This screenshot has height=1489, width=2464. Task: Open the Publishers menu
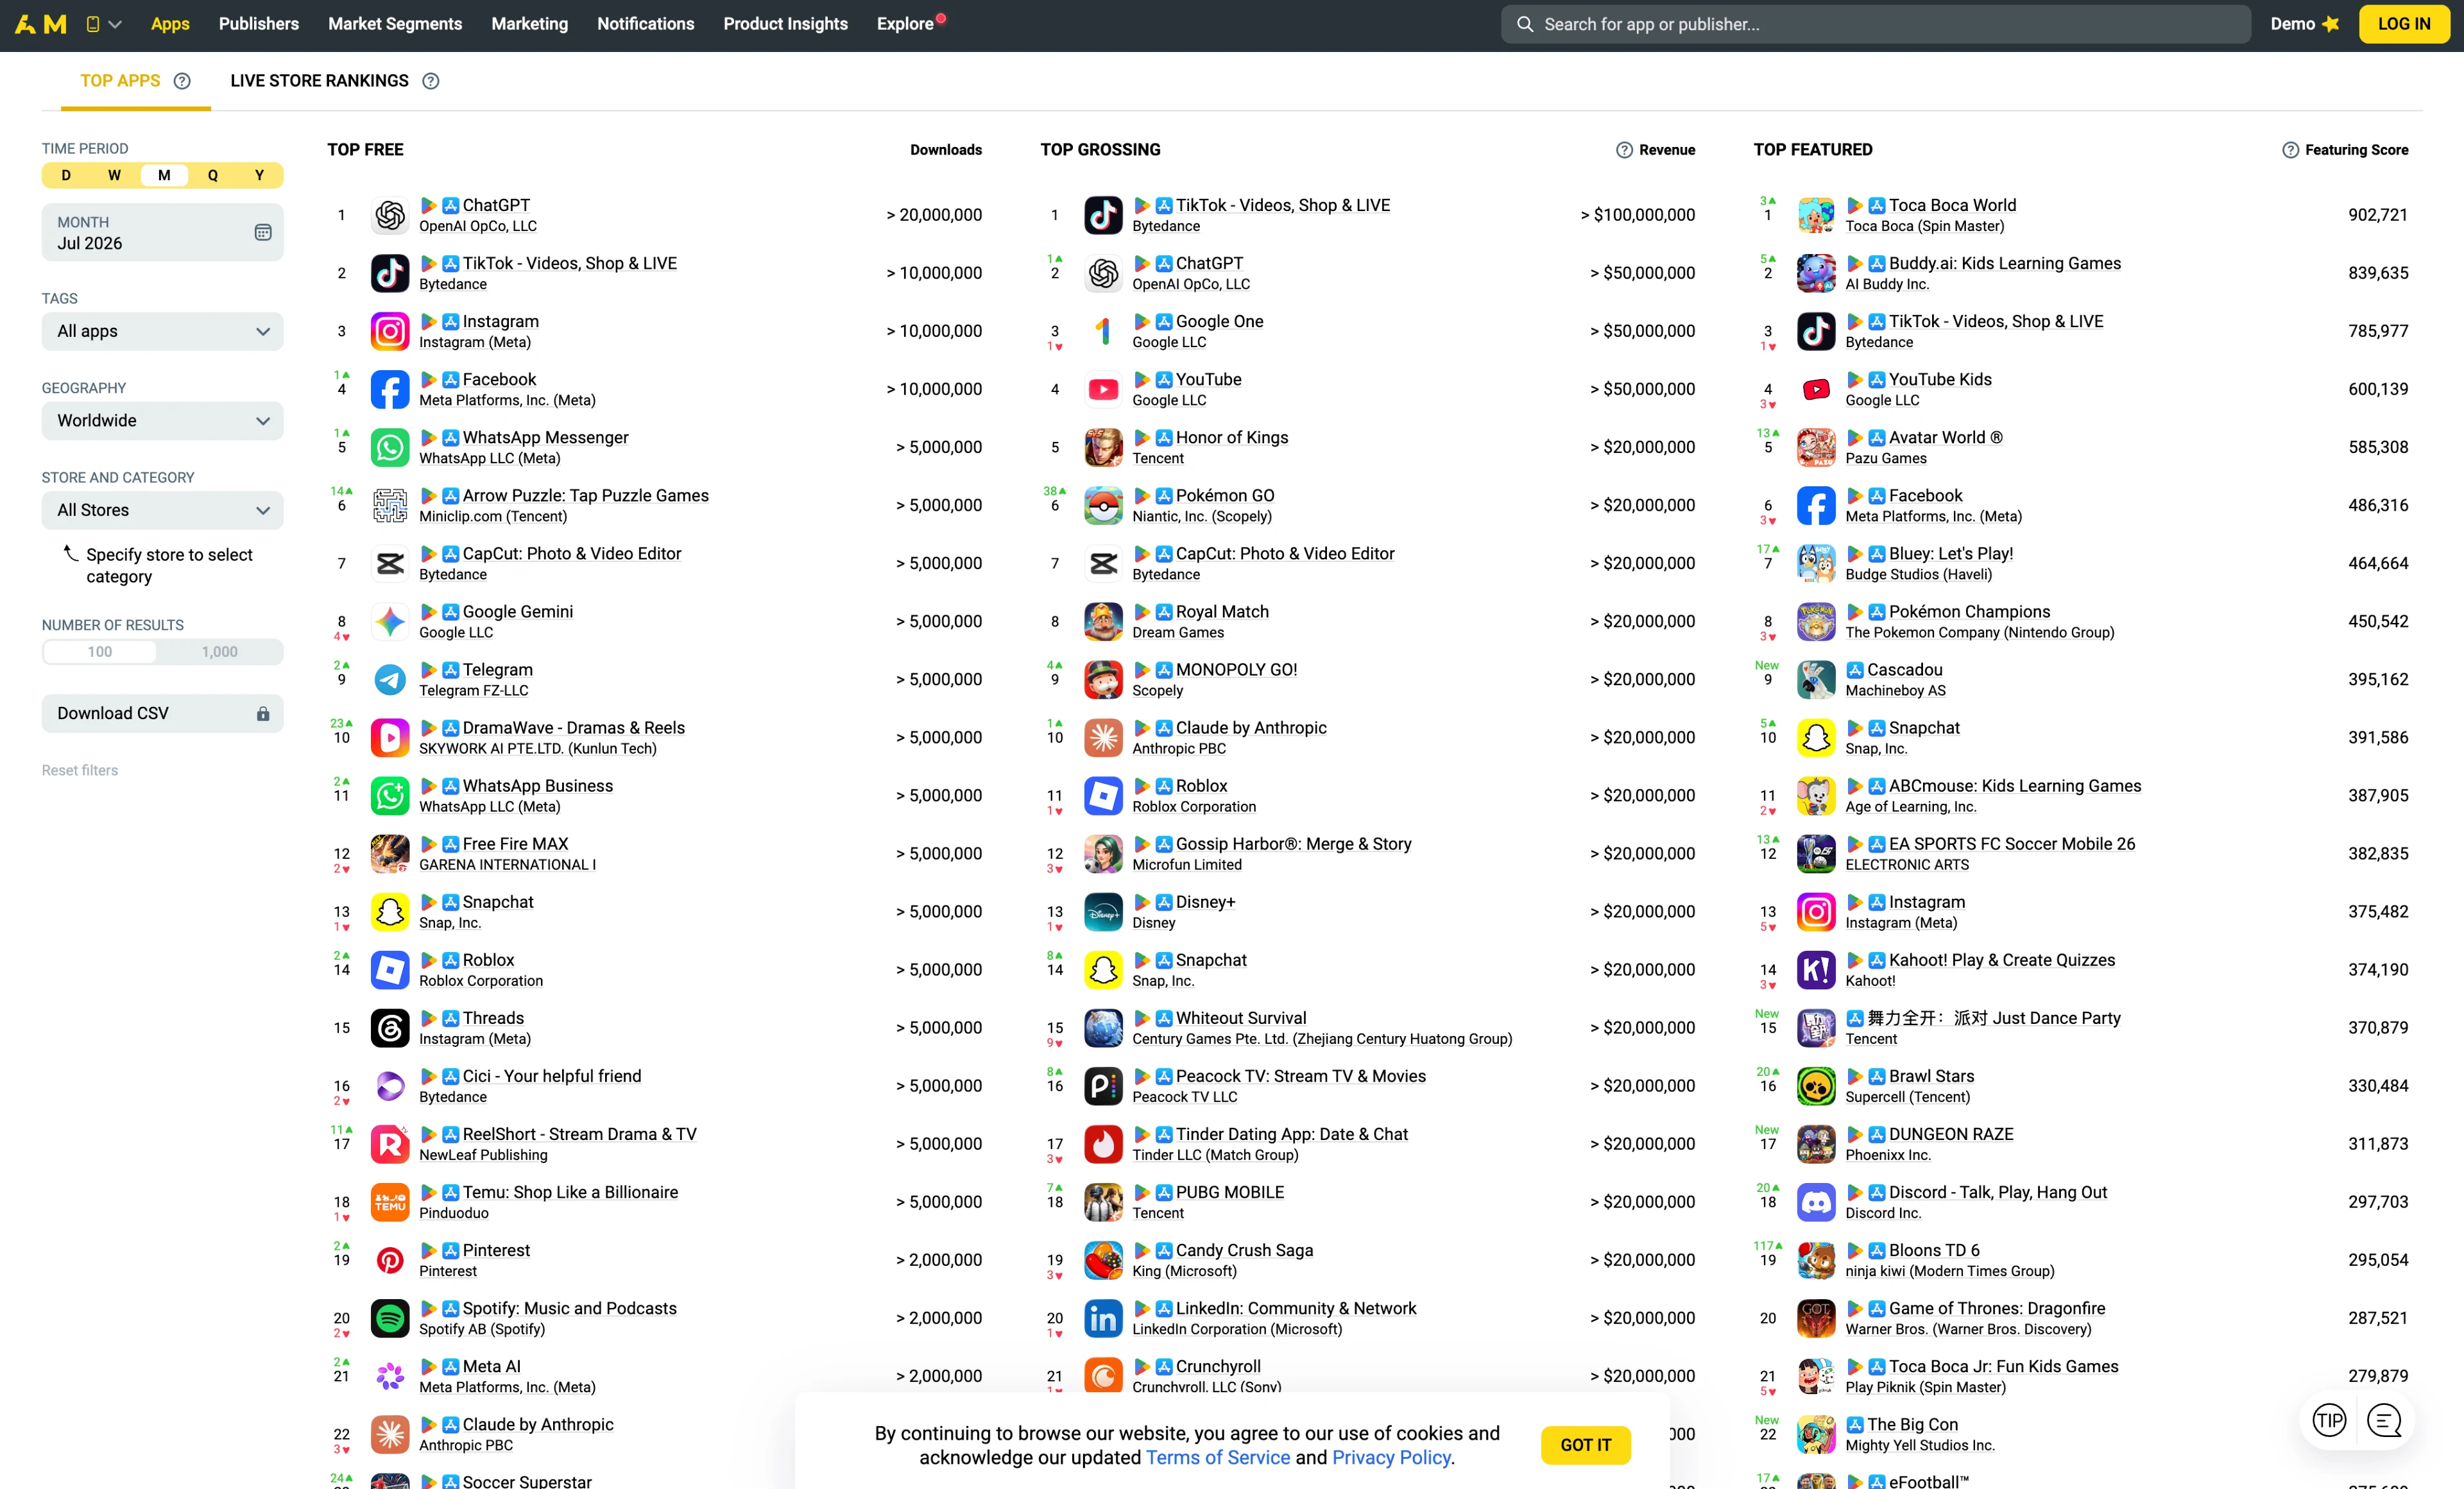pyautogui.click(x=259, y=24)
